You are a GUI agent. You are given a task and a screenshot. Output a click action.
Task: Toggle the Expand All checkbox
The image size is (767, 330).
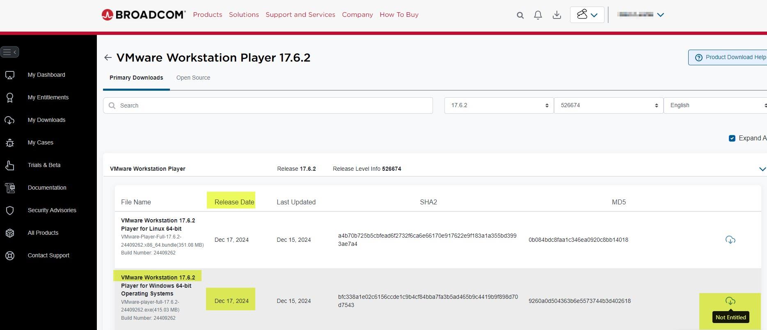[x=732, y=138]
